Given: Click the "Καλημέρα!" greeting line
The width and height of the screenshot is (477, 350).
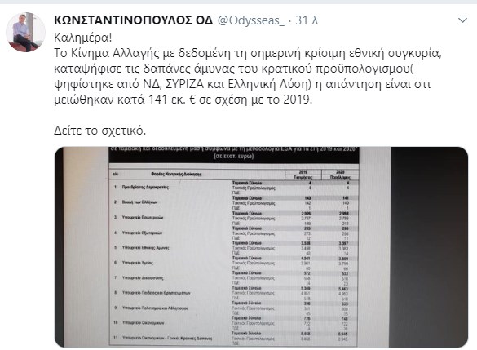Looking at the screenshot, I should click(82, 38).
